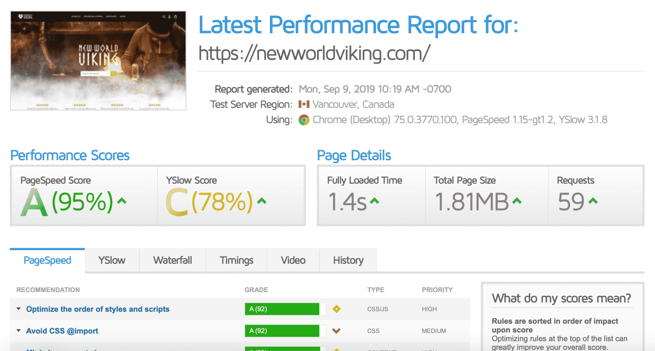This screenshot has width=655, height=351.
Task: Click the GRADE column header
Action: point(256,290)
